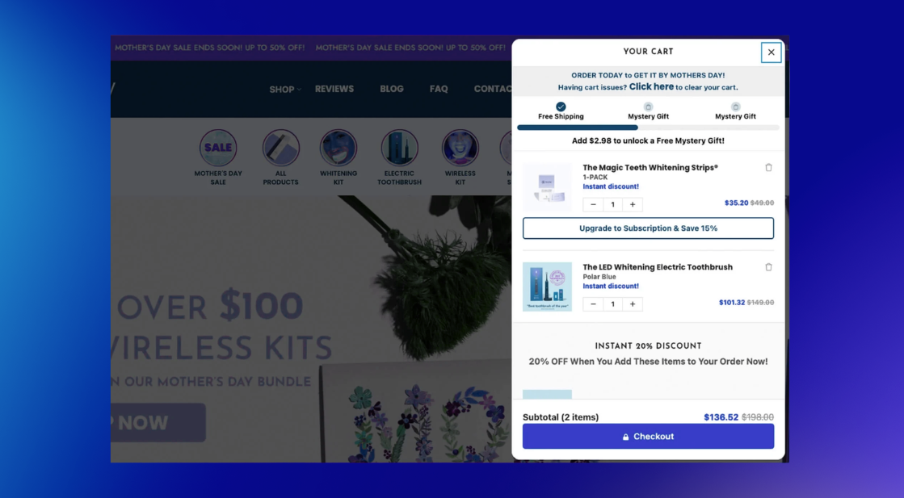904x498 pixels.
Task: Decrease Whitening Strips quantity with minus
Action: (593, 205)
